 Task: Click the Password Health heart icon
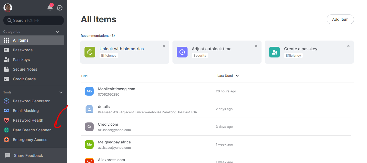coord(6,120)
